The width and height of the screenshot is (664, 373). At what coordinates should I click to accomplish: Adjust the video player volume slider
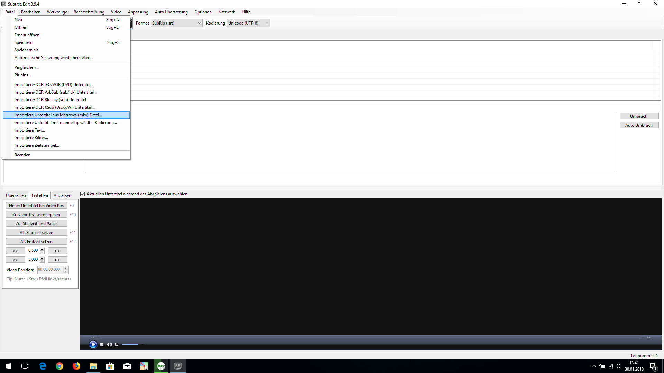(133, 345)
